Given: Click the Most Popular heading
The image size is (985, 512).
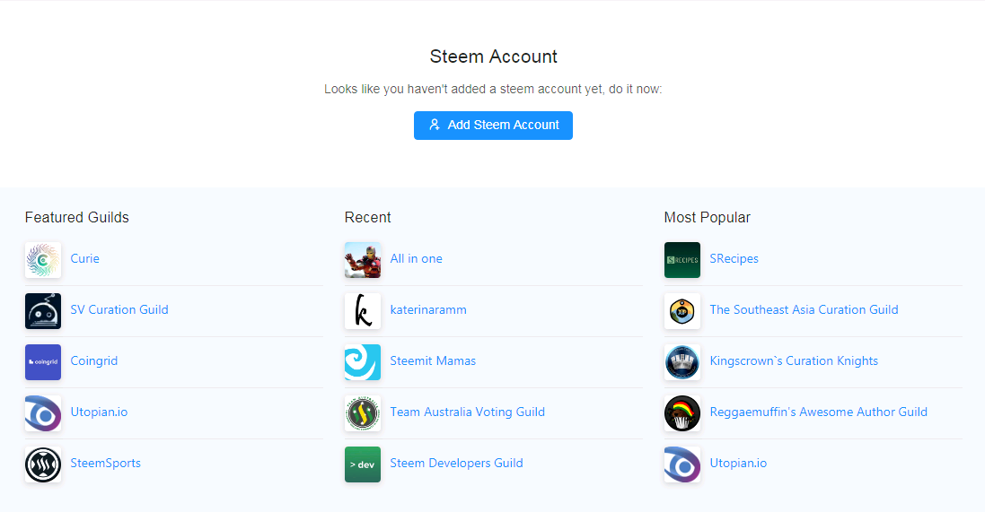Looking at the screenshot, I should pyautogui.click(x=708, y=217).
